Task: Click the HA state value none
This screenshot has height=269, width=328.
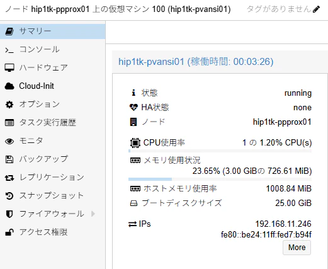Action: click(x=302, y=108)
